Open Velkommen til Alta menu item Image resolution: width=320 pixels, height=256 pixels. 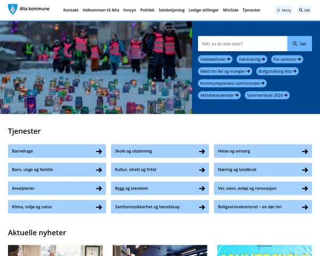click(x=101, y=10)
